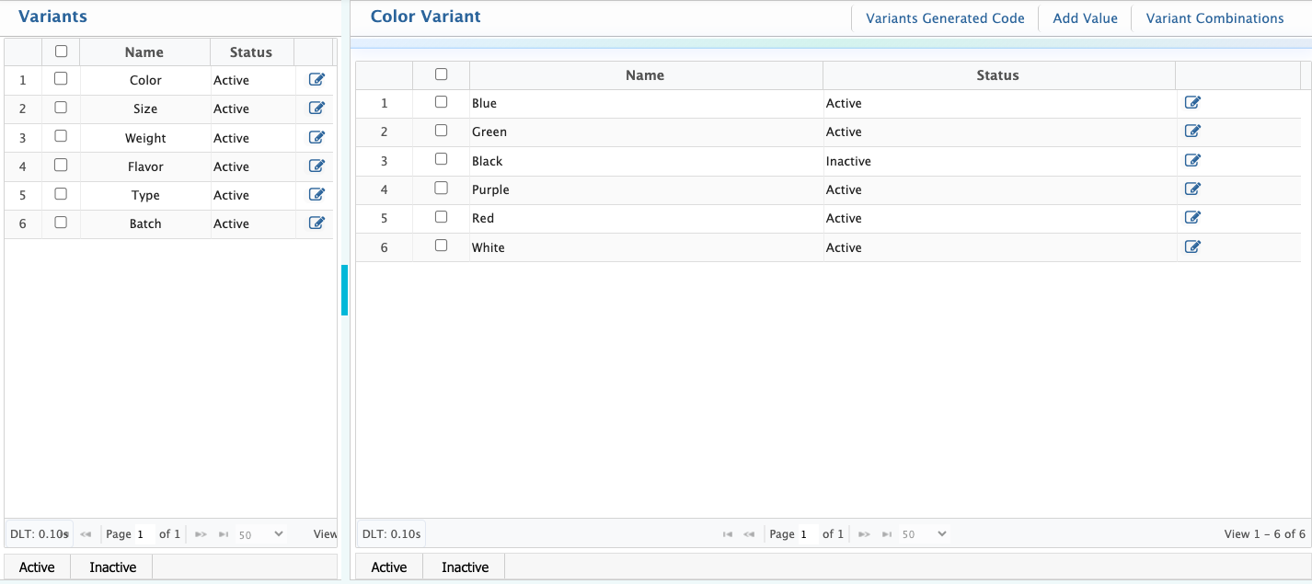Check the Batch variant checkbox

(61, 223)
